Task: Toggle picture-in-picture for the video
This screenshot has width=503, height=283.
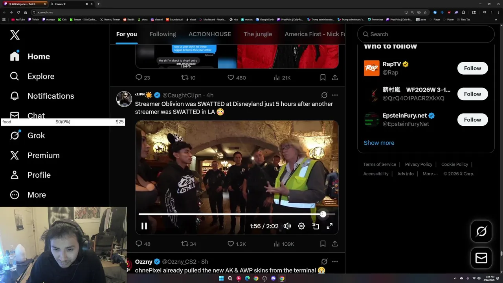Action: tap(316, 226)
